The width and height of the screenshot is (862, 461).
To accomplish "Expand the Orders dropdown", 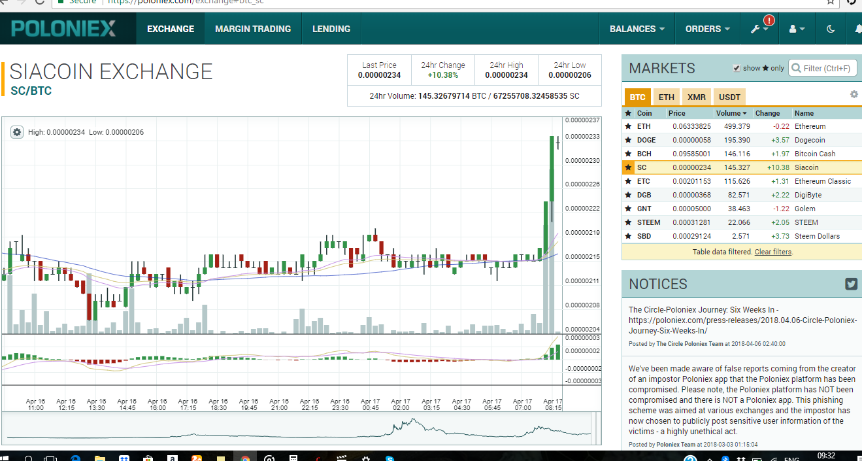I will pyautogui.click(x=707, y=29).
